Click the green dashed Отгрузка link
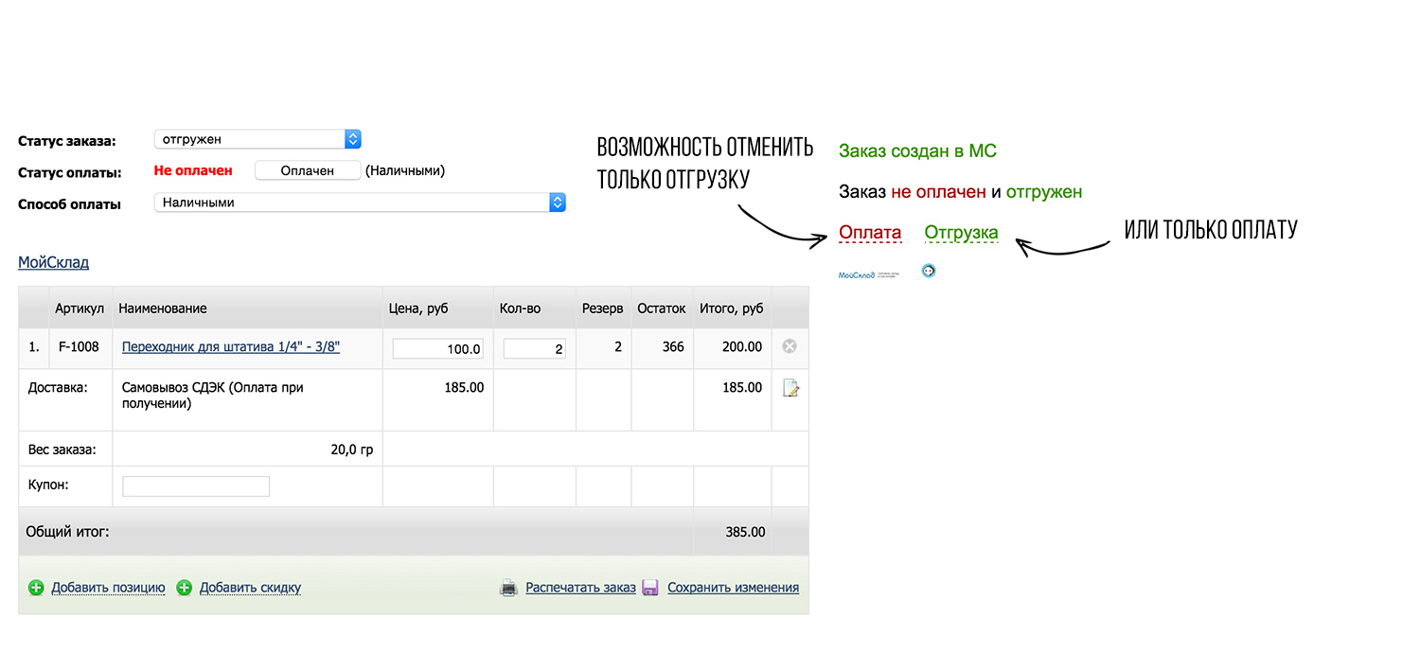 (x=961, y=233)
